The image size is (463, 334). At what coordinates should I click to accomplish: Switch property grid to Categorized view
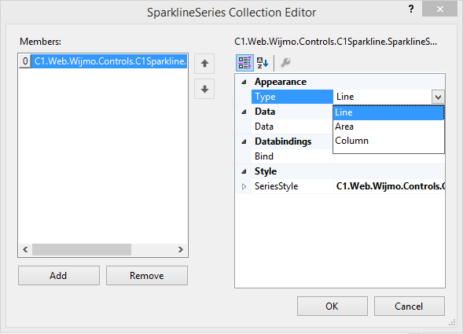[244, 63]
